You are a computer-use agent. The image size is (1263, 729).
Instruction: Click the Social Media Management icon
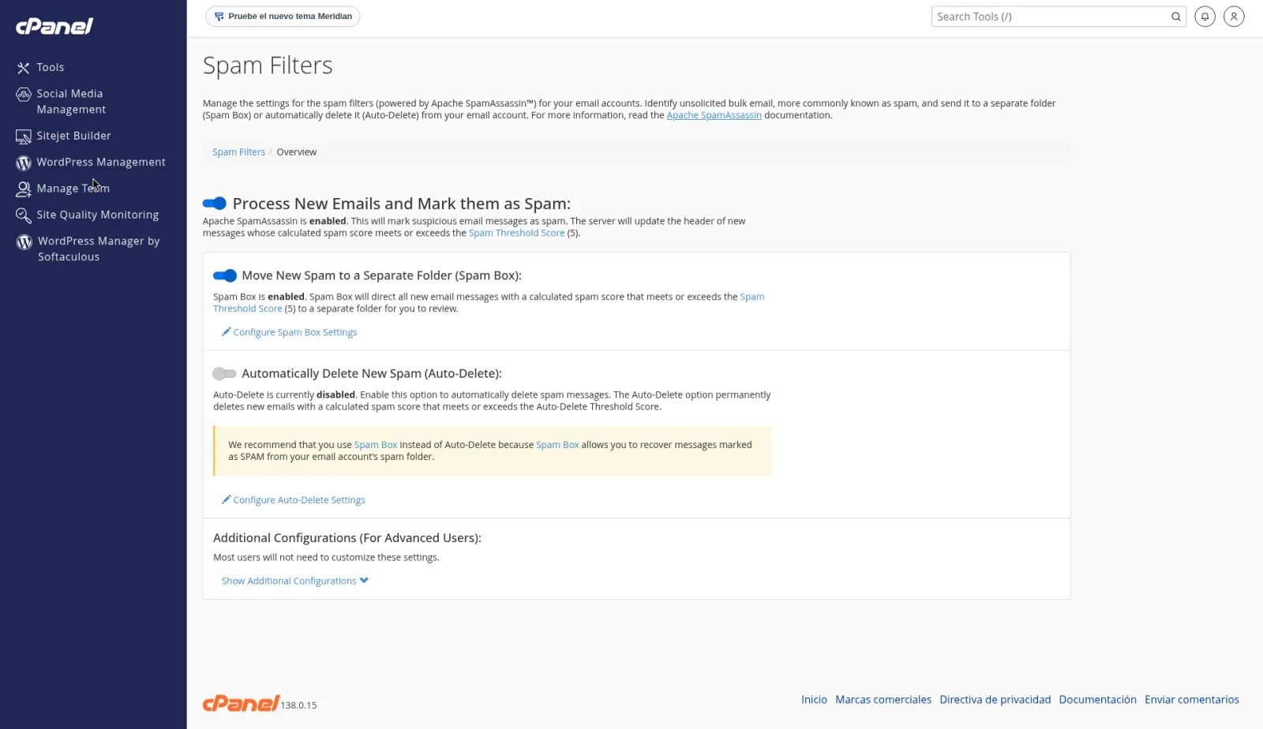(24, 94)
